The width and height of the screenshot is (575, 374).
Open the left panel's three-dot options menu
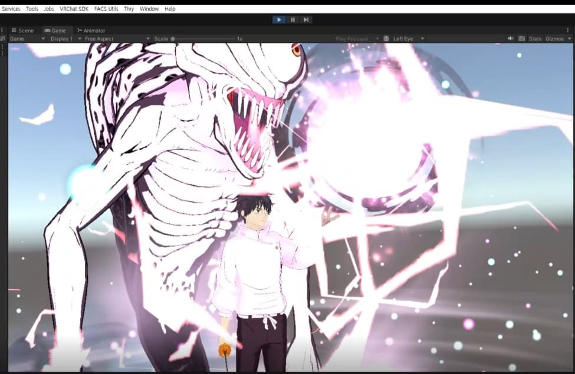pos(2,30)
